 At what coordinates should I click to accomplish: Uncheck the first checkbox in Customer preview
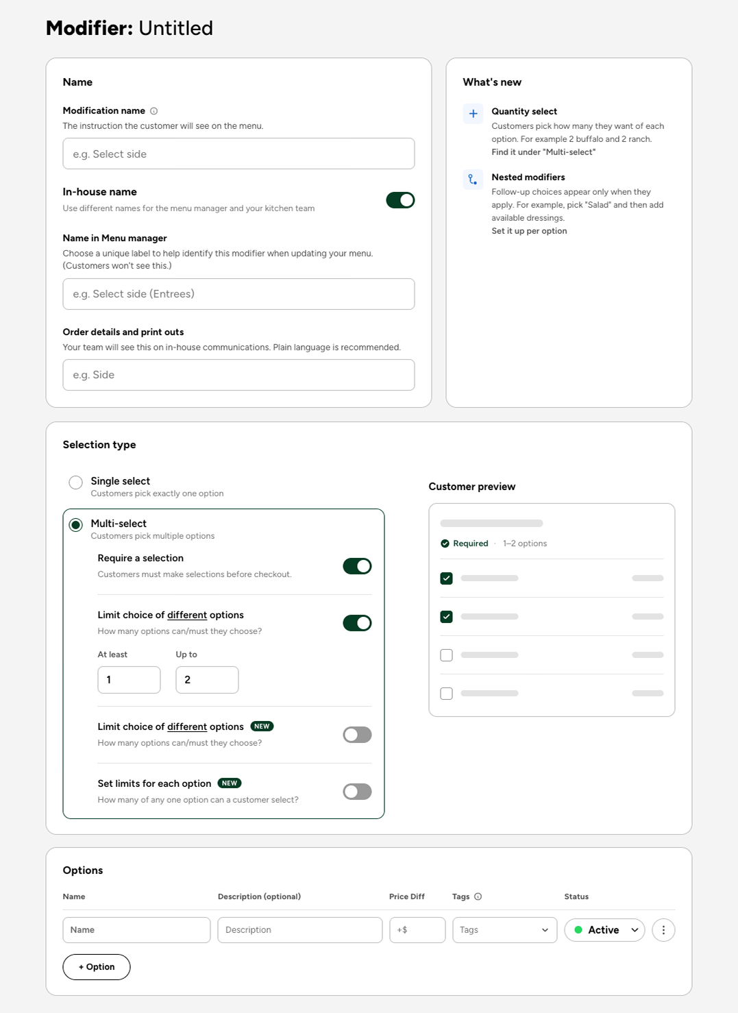pos(446,578)
